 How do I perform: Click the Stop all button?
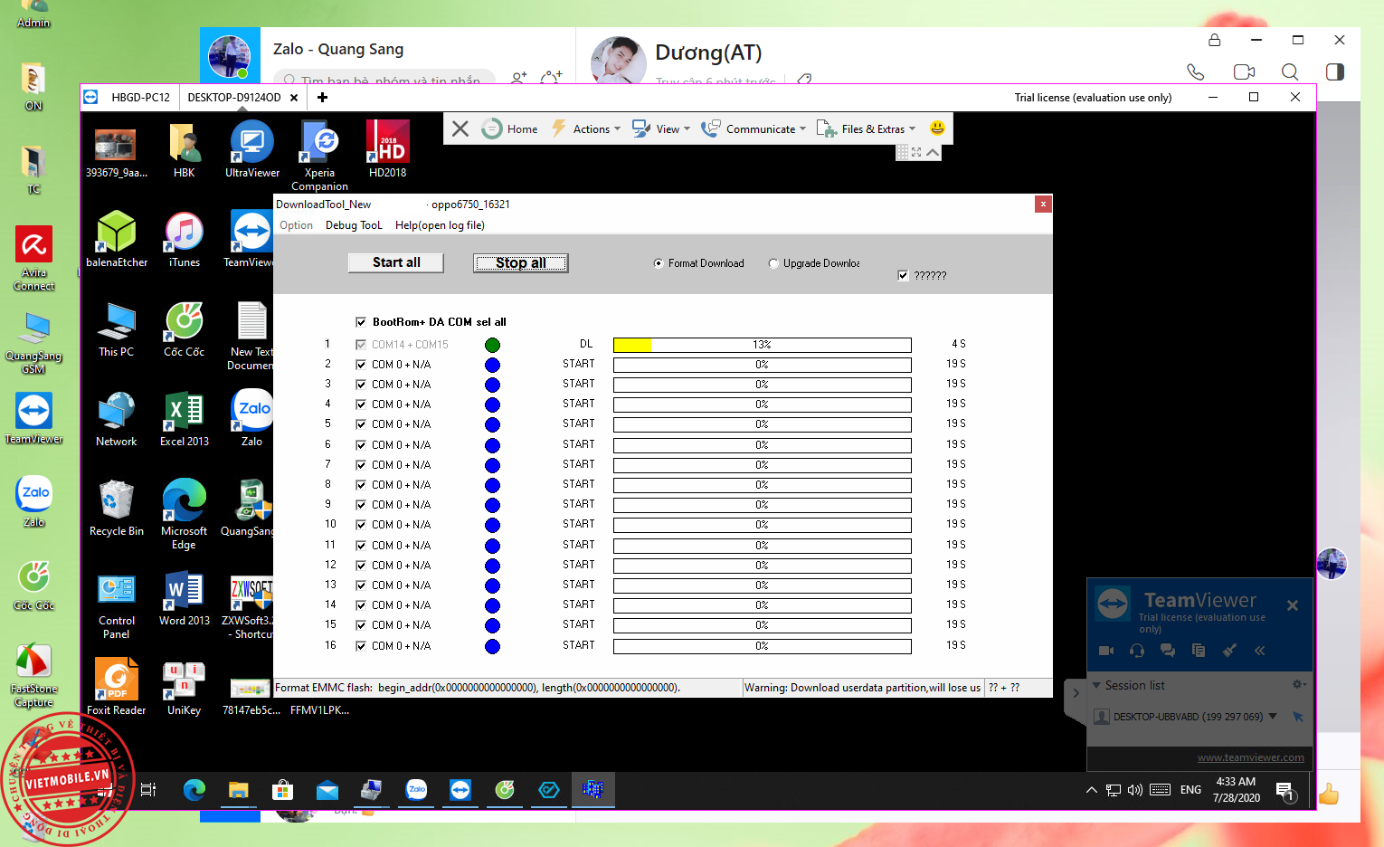[x=520, y=262]
